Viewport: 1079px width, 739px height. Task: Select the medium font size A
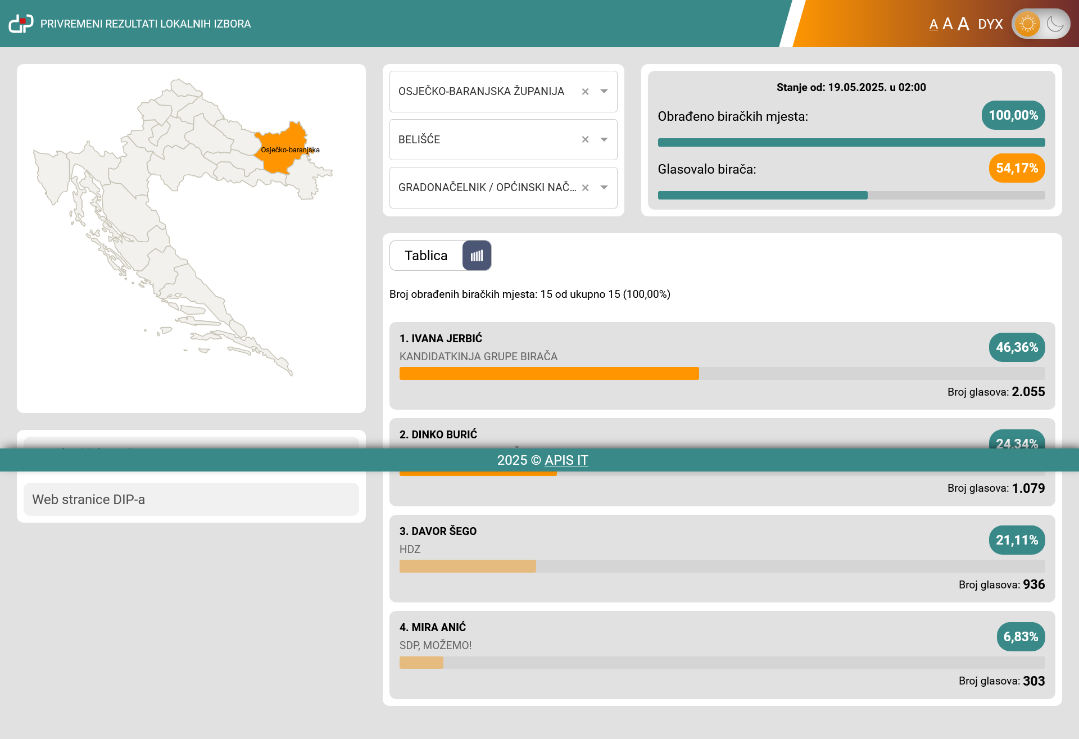(x=947, y=24)
